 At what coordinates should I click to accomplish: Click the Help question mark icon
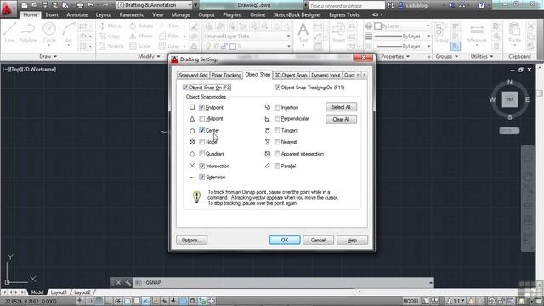(481, 5)
